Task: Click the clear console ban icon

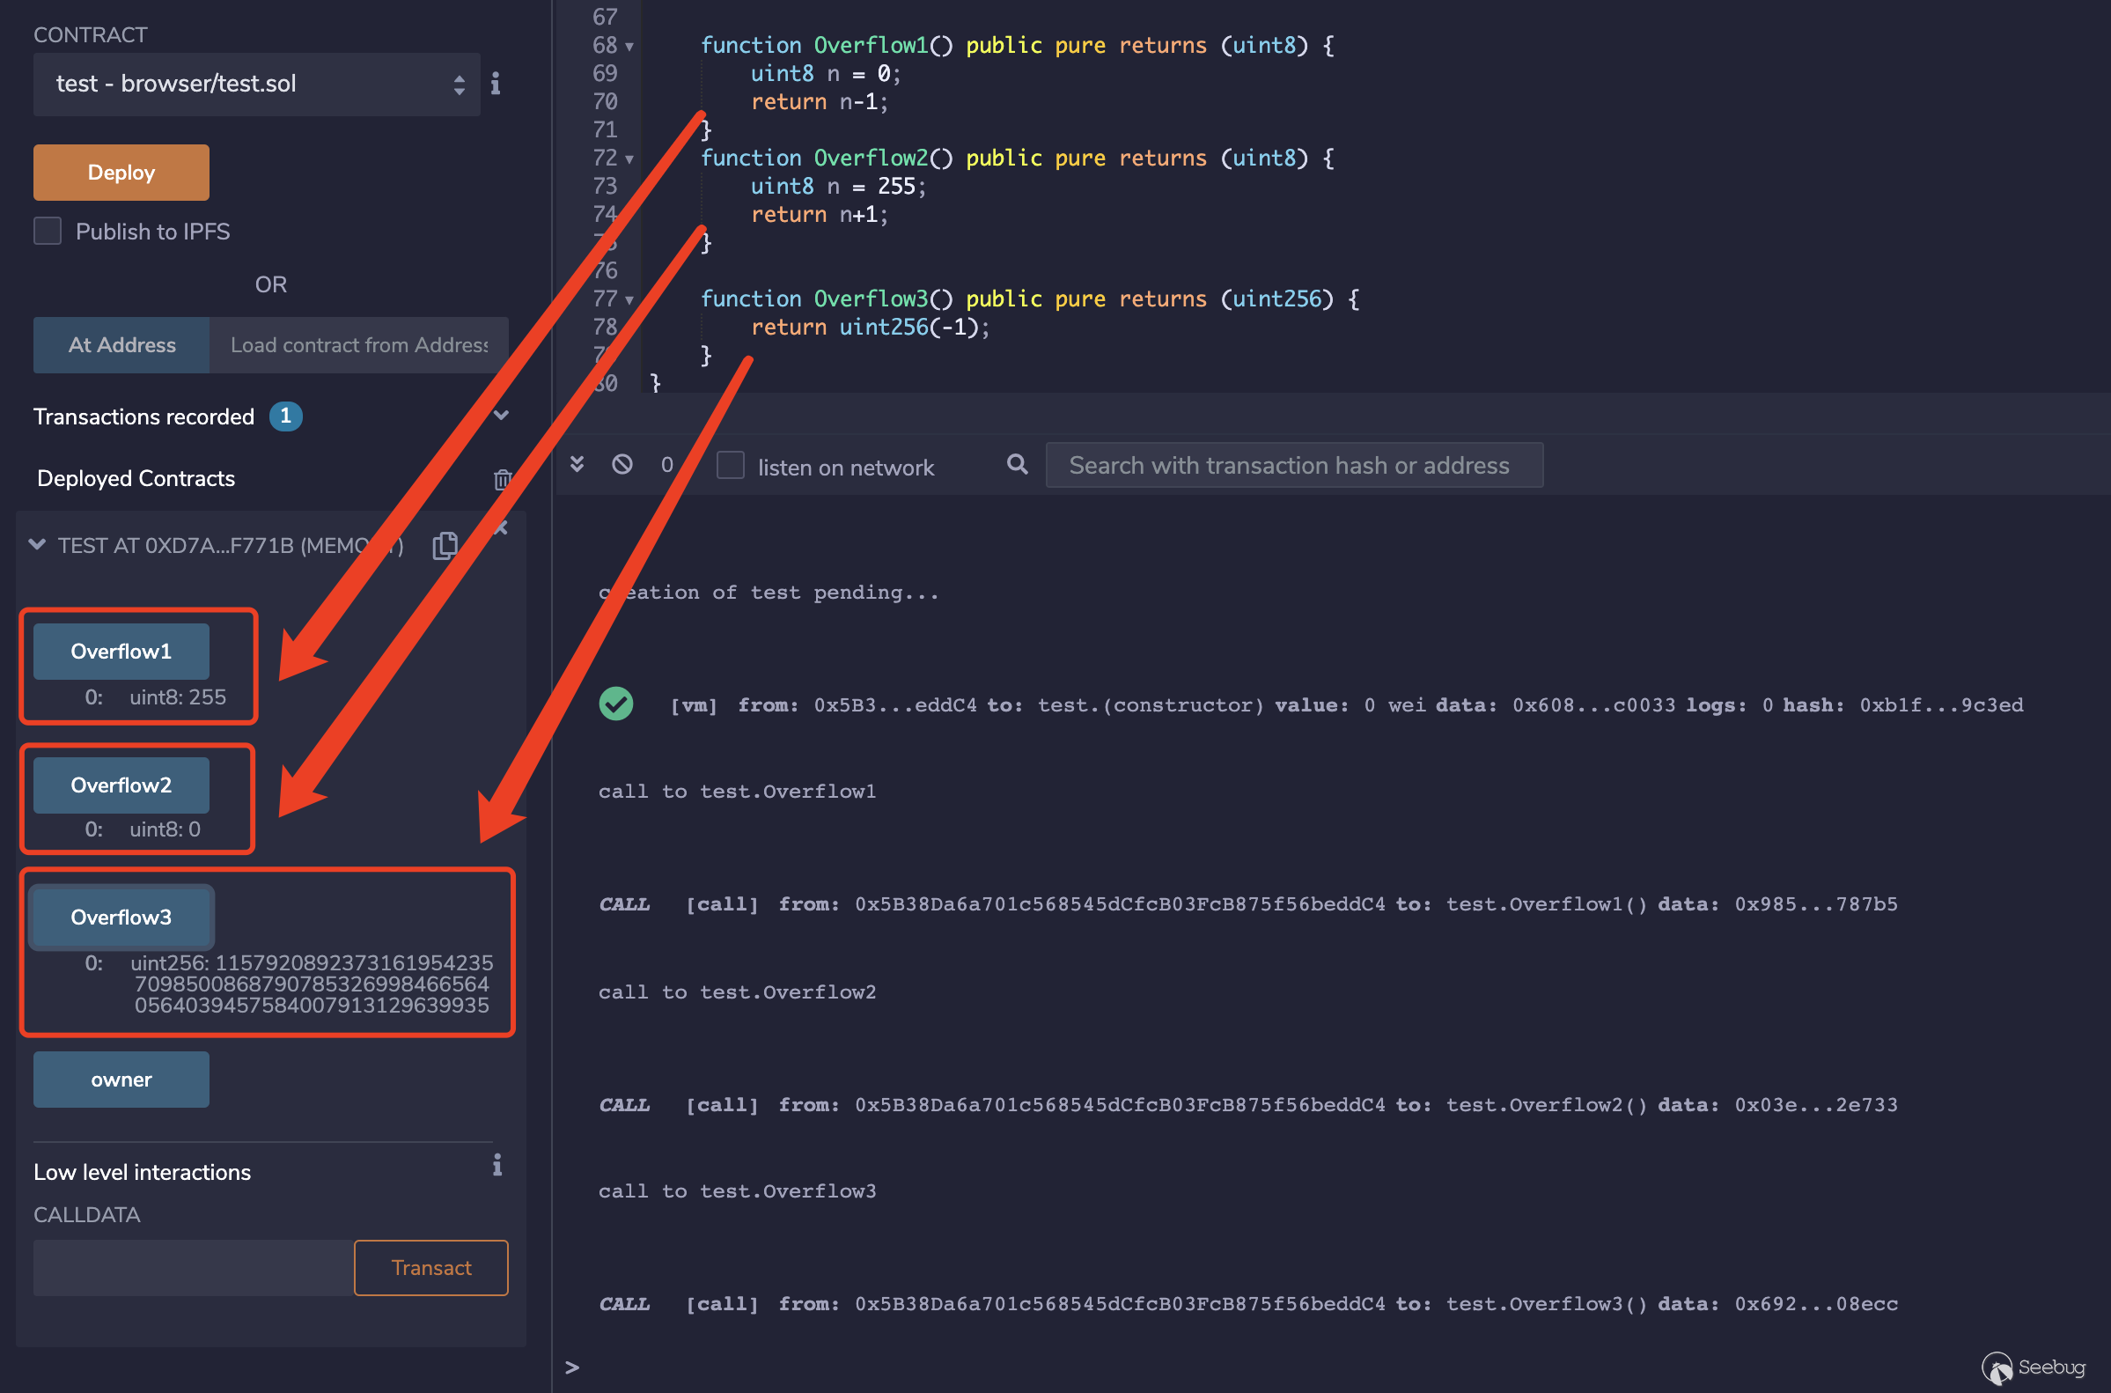Action: pos(622,464)
